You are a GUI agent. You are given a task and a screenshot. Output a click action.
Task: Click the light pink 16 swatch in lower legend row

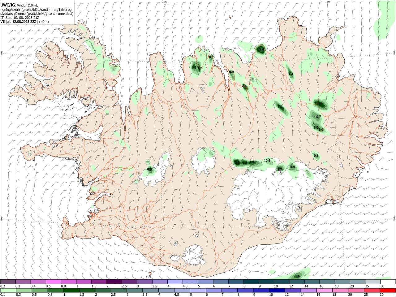pos(325,291)
